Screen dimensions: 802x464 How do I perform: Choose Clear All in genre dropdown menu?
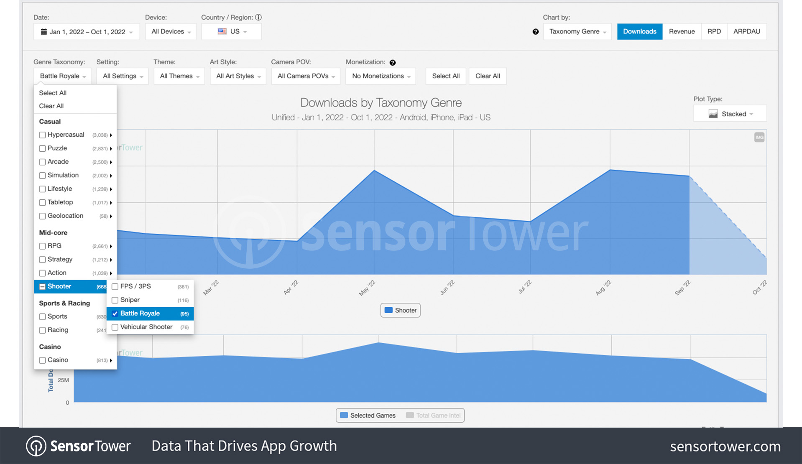click(51, 106)
